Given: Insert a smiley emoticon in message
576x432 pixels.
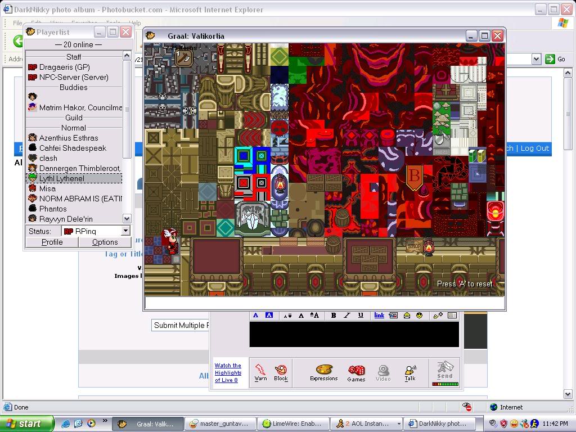Looking at the screenshot, I should pyautogui.click(x=419, y=316).
